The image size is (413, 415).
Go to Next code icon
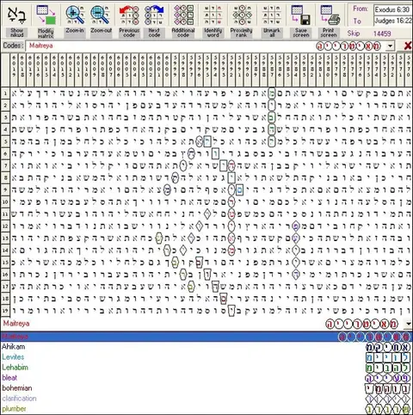[x=154, y=15]
